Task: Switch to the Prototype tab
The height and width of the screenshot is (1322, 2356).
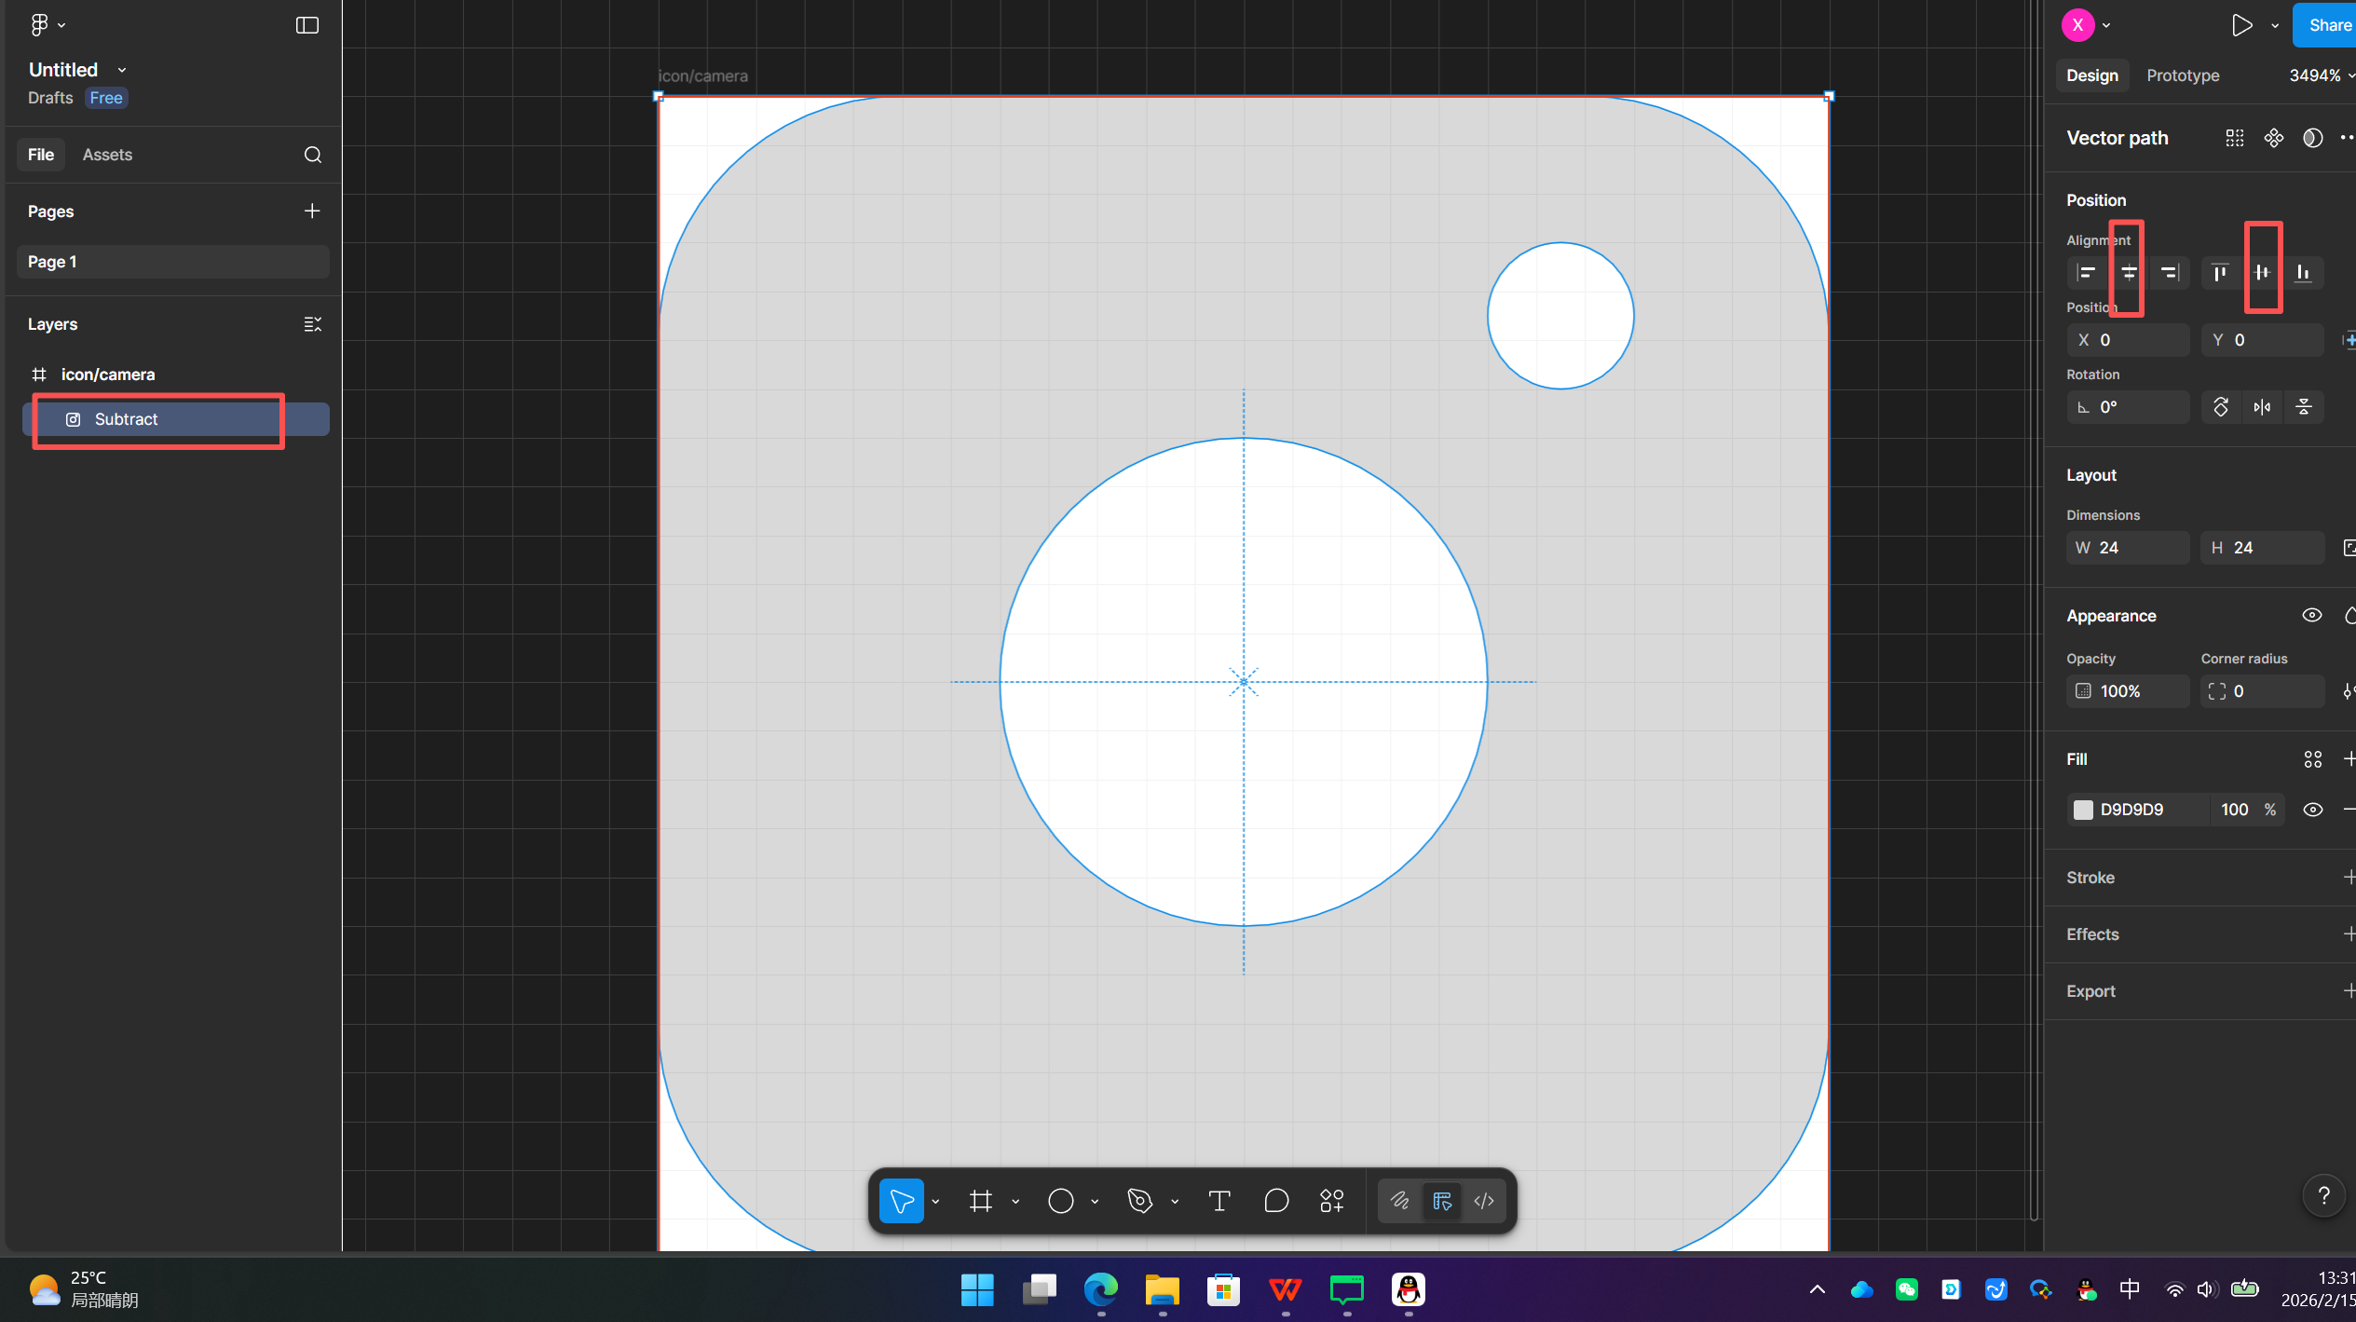Action: pos(2183,75)
